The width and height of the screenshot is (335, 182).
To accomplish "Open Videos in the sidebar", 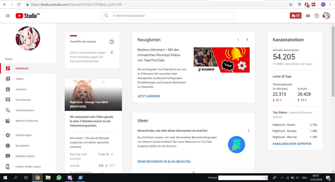I will point(28,79).
